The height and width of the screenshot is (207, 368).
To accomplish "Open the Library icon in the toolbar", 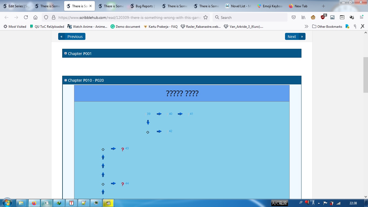I will coord(303,17).
